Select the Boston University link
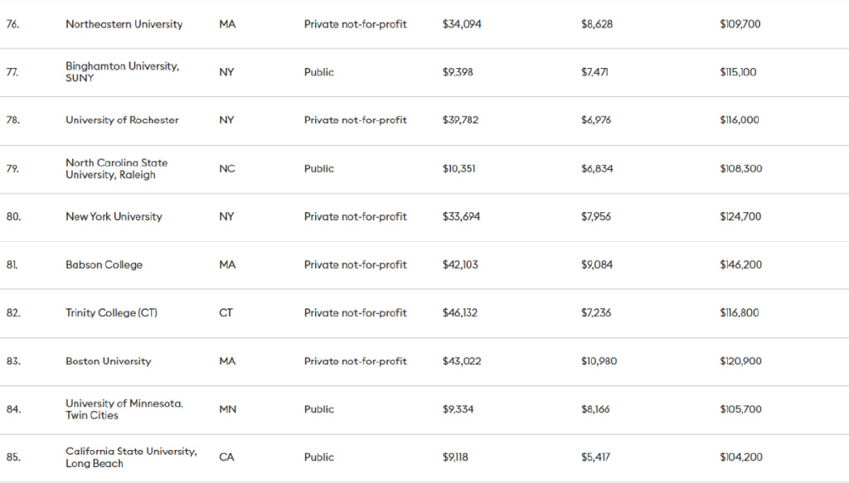Viewport: 849px width, 483px height. 108,361
